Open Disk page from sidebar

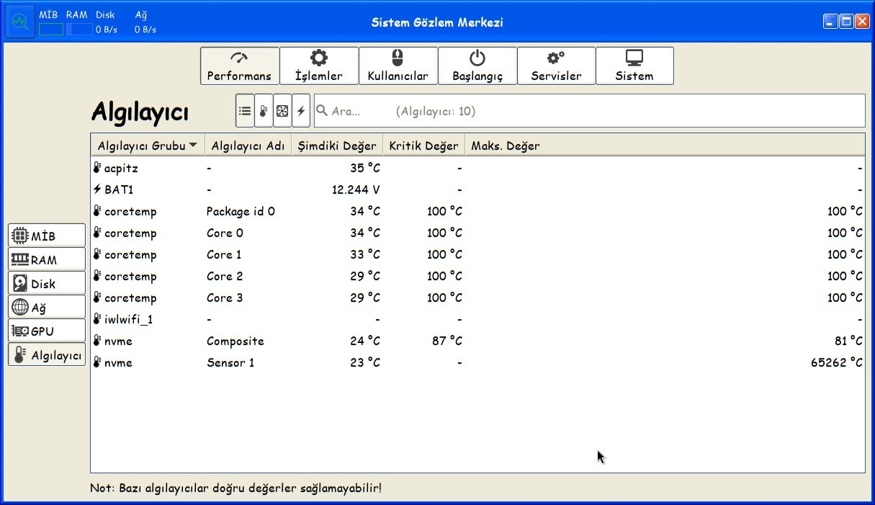47,283
